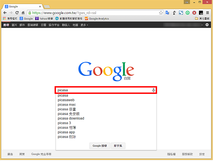
Task: Open the apps grid bookmark icon
Action: [4, 18]
